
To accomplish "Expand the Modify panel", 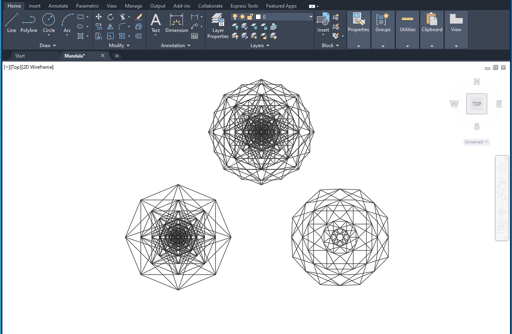I will tap(119, 46).
